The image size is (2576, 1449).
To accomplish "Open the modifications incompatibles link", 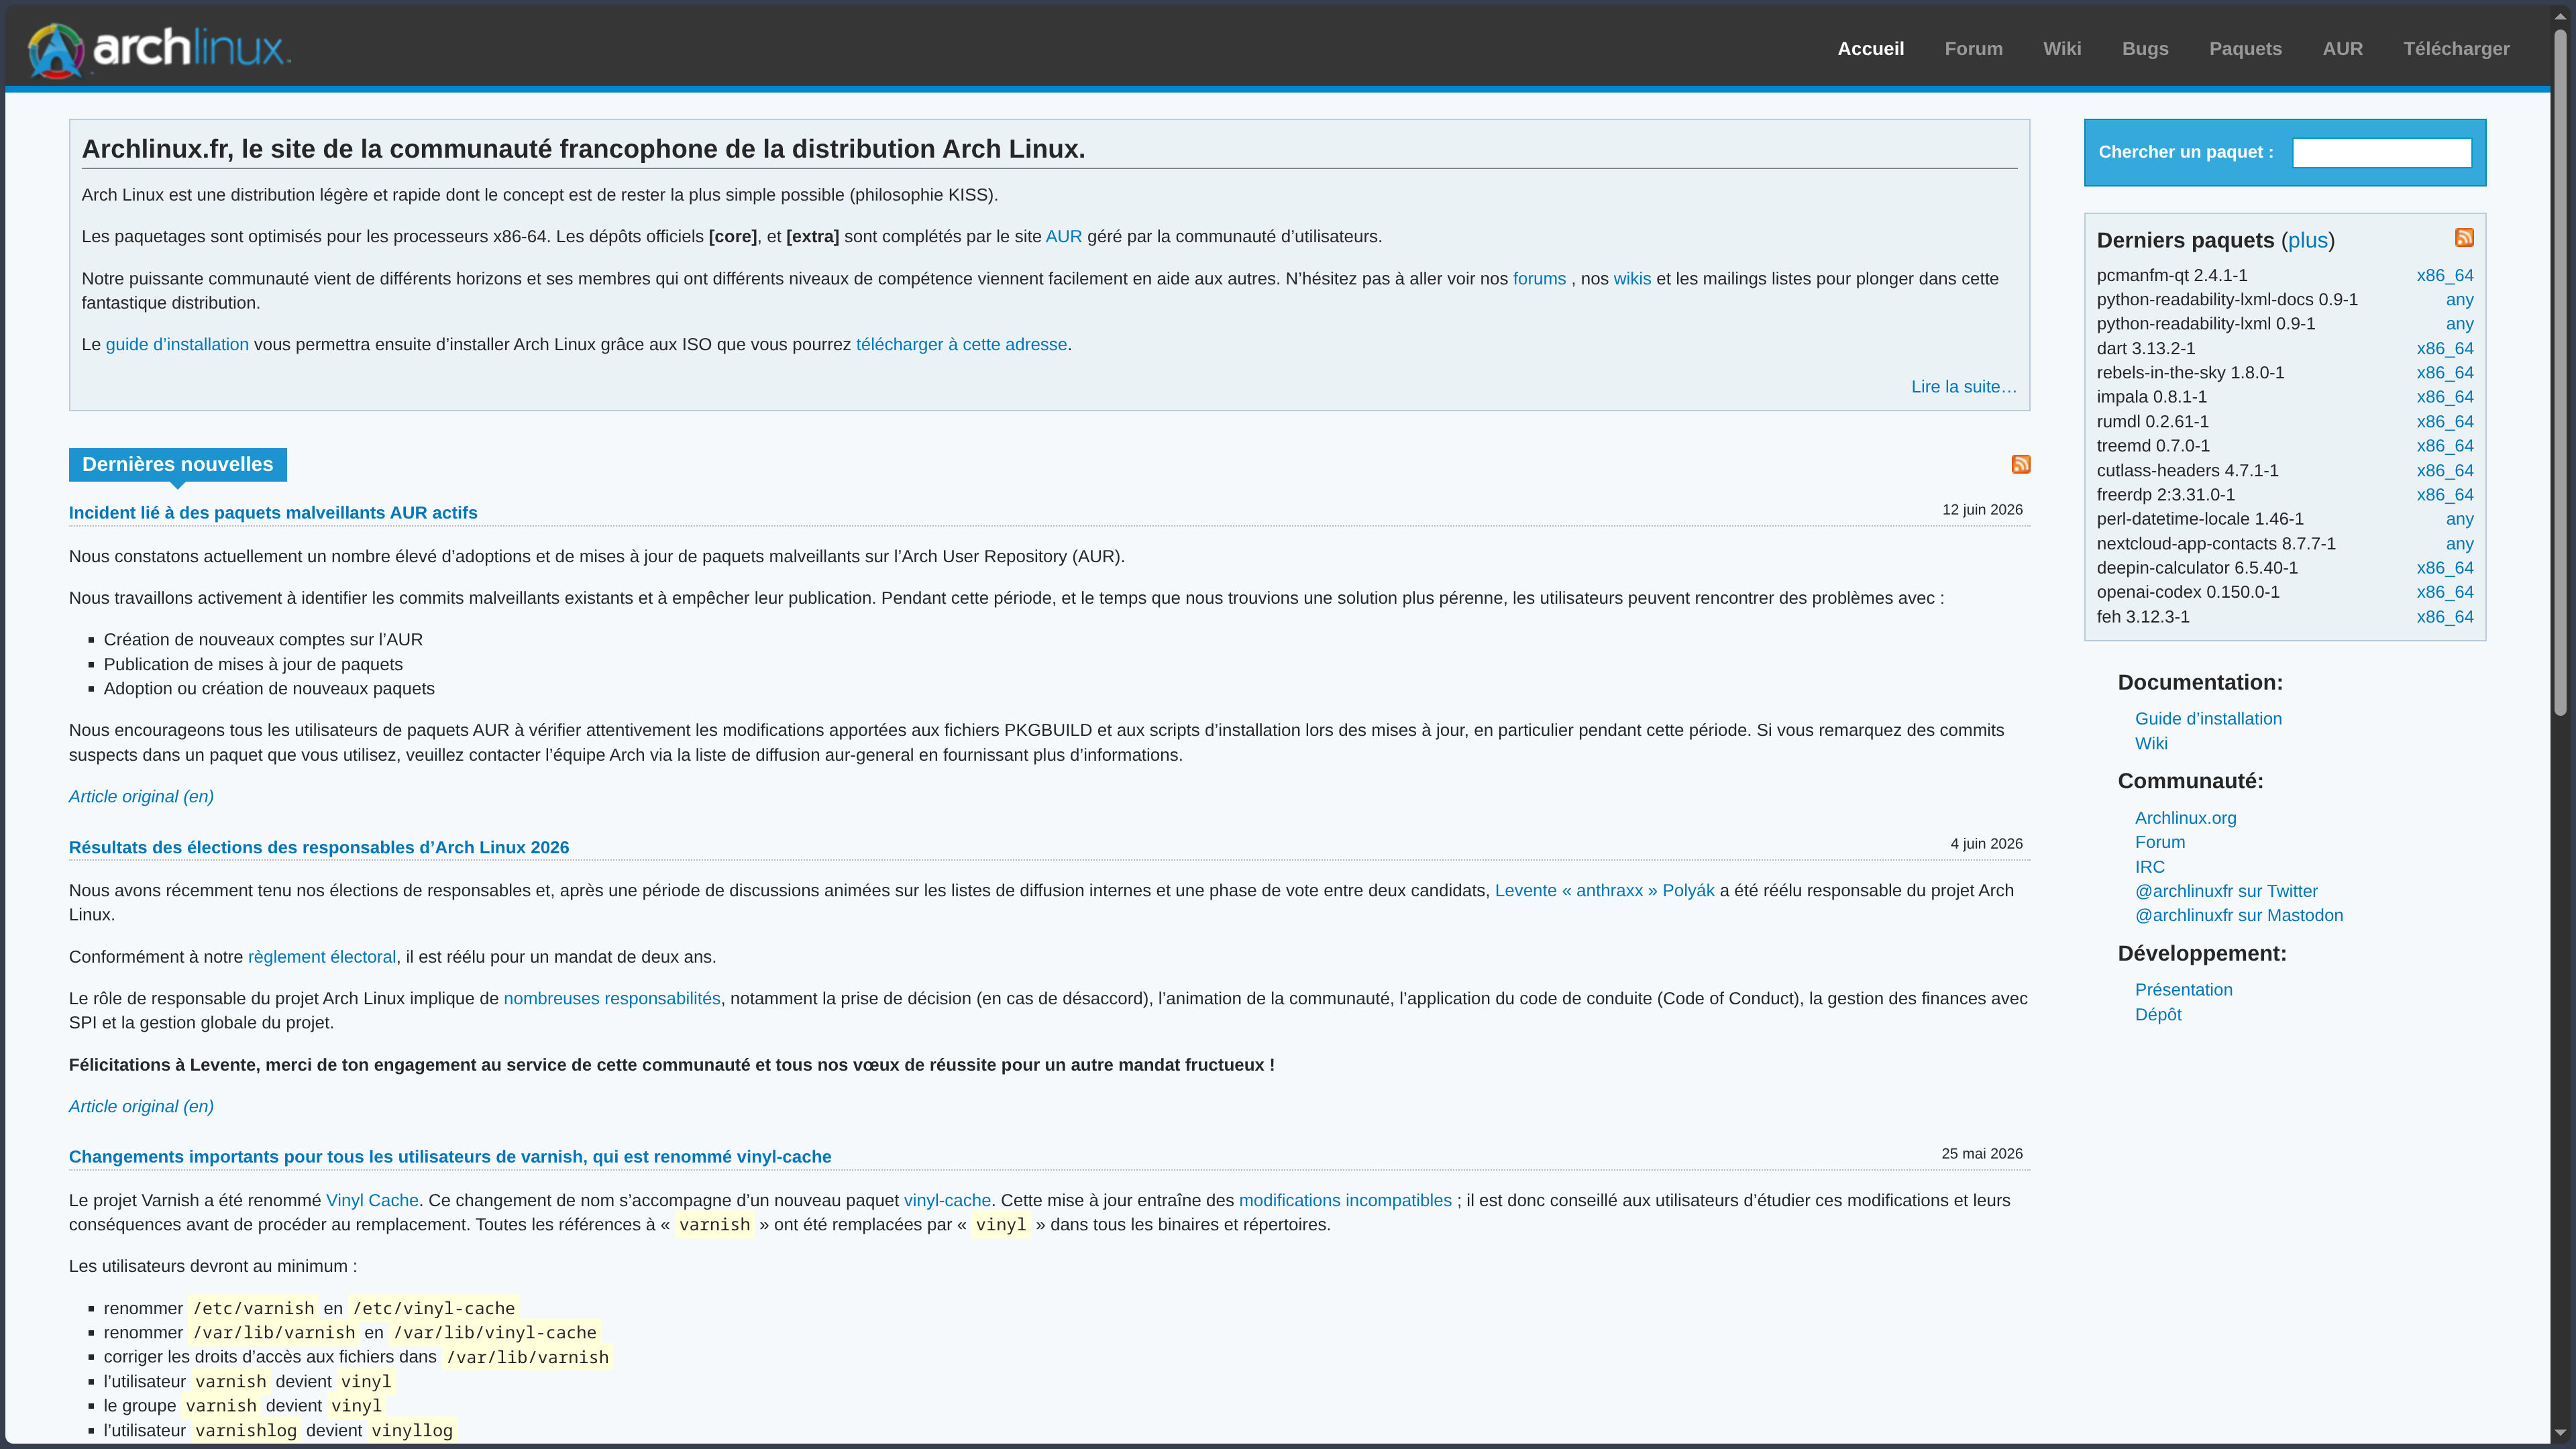I will point(1344,1200).
